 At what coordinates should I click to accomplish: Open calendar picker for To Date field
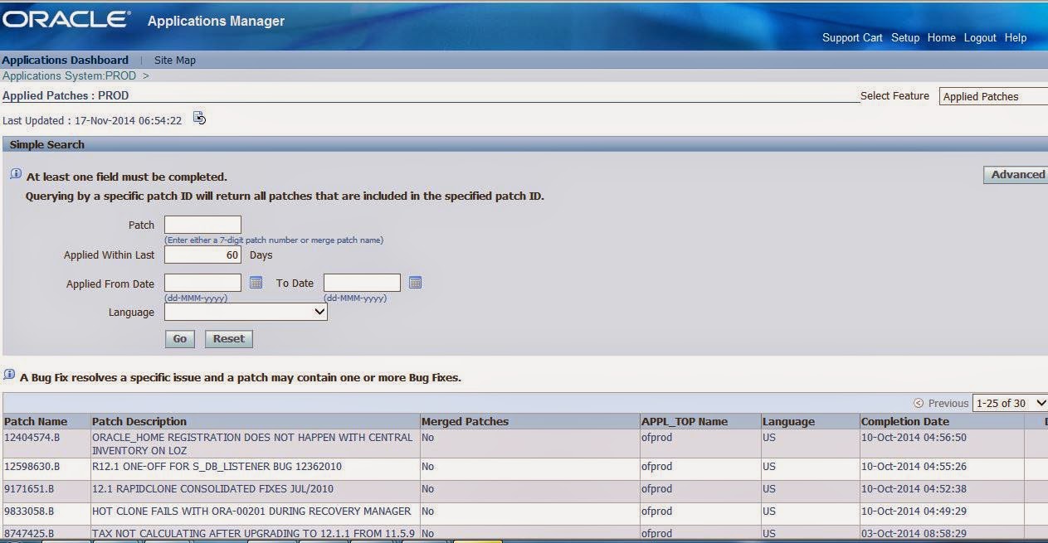[x=415, y=282]
